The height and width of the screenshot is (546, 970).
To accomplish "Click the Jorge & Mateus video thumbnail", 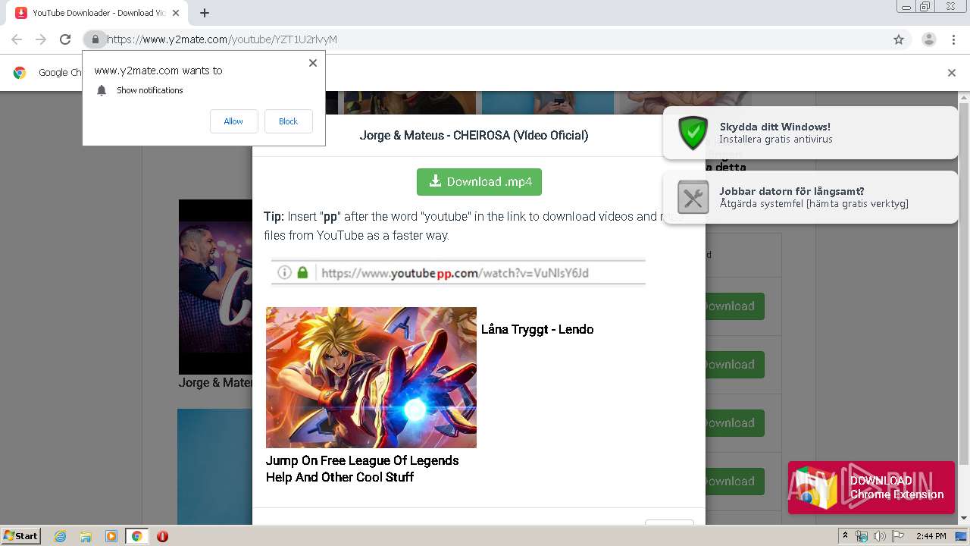I will pyautogui.click(x=215, y=287).
